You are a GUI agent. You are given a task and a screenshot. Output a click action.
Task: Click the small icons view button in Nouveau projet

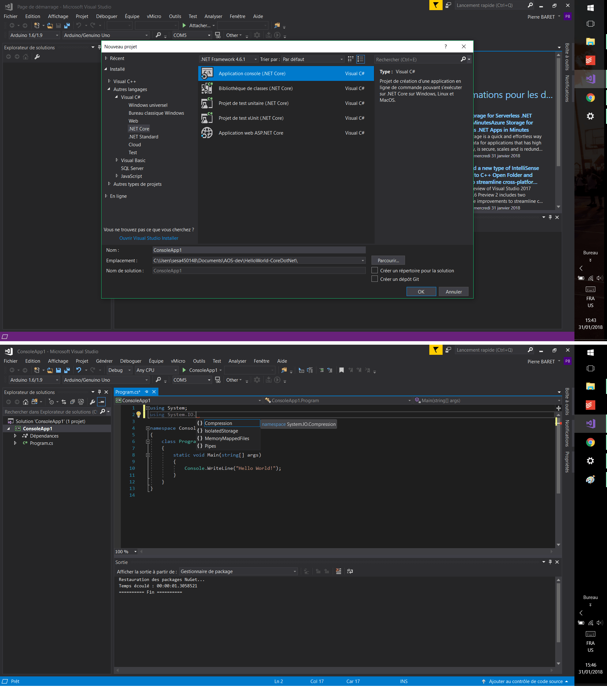click(x=351, y=59)
